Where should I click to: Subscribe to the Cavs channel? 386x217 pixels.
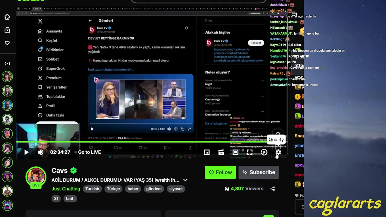click(x=259, y=172)
